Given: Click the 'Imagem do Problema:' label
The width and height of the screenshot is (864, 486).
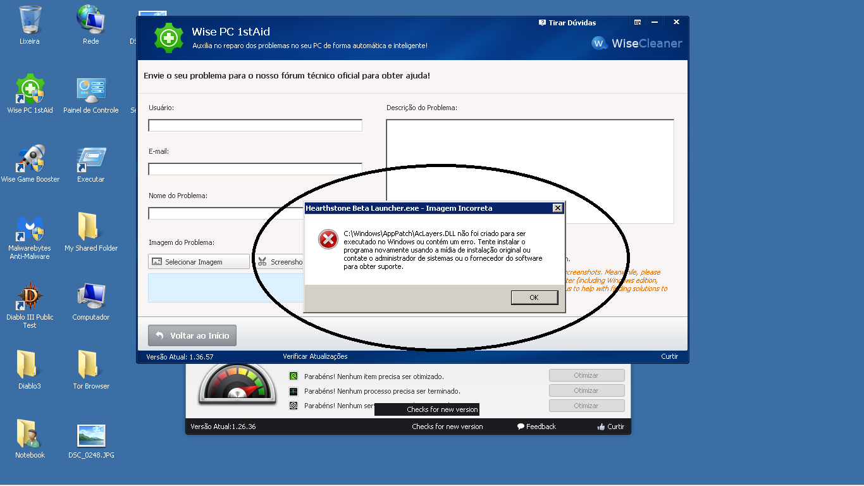Looking at the screenshot, I should pos(182,242).
